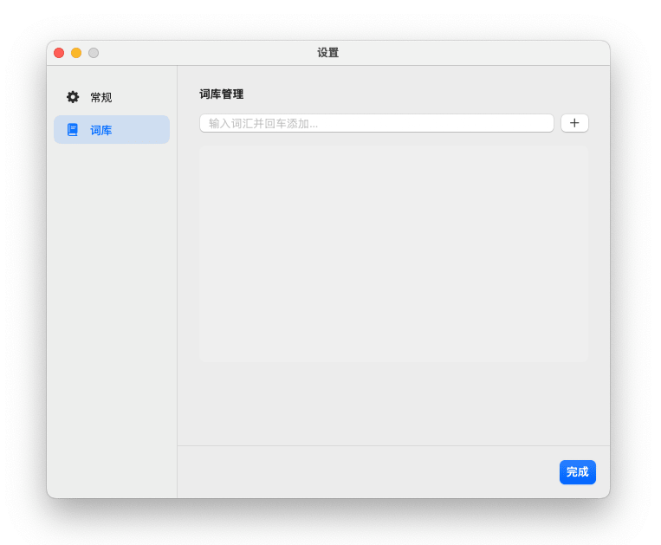
Task: Click blank footer area left of 完成
Action: 364,472
